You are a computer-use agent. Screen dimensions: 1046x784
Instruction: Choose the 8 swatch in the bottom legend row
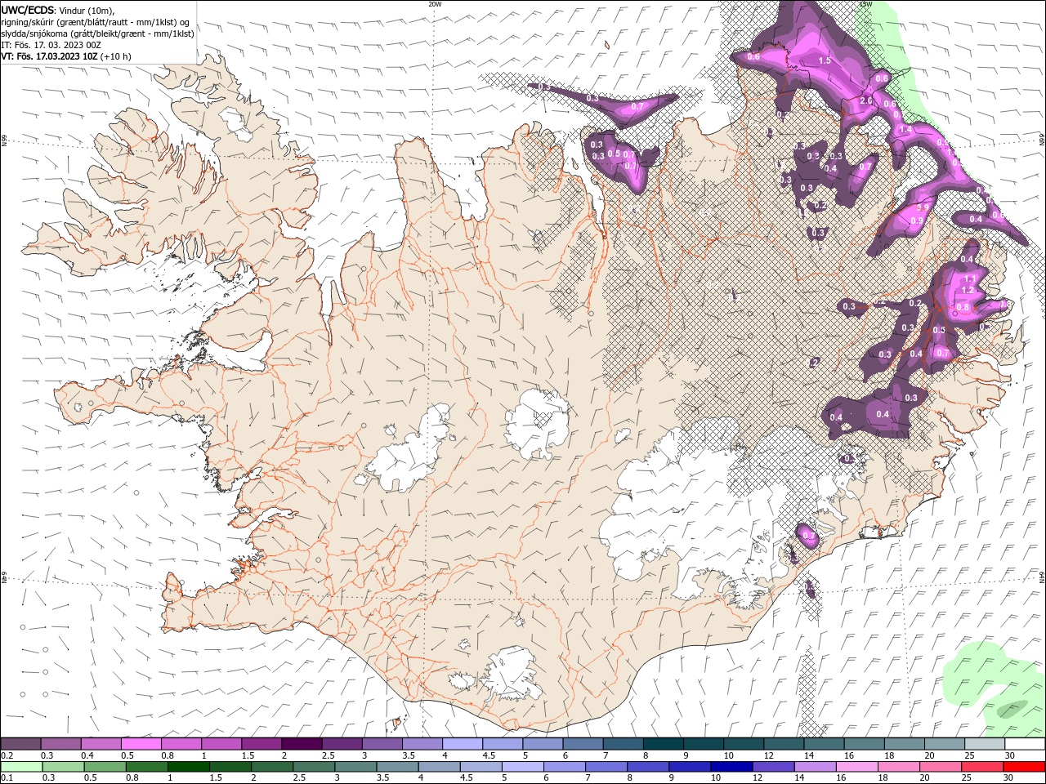(647, 767)
